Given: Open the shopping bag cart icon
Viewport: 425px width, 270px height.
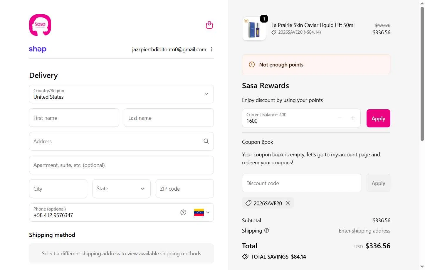Looking at the screenshot, I should [x=209, y=25].
